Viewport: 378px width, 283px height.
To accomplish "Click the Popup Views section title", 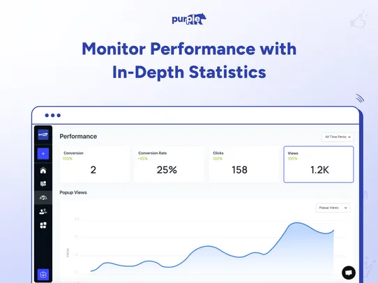I will tap(73, 192).
